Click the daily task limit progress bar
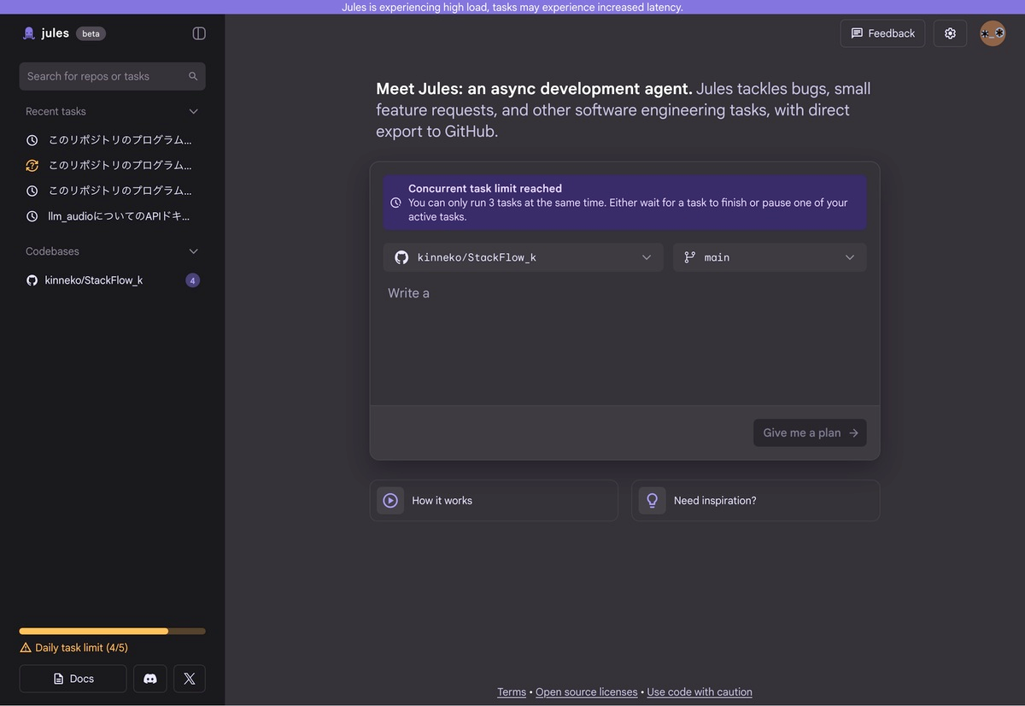The height and width of the screenshot is (706, 1025). coord(112,631)
